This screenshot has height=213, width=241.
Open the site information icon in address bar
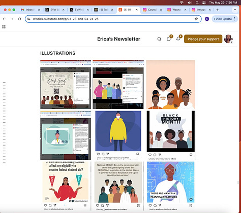(x=29, y=19)
